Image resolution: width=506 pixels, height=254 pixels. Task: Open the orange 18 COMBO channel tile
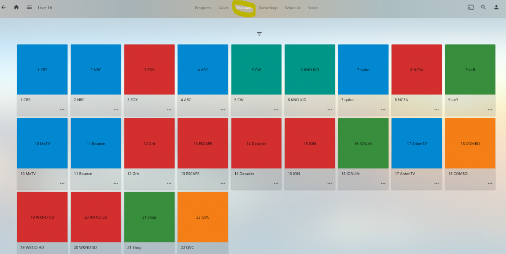[x=471, y=143]
